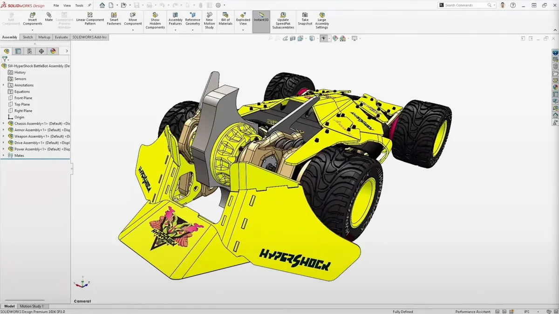Expand Weapon Assembly<1> node
This screenshot has height=314, width=559.
click(4, 136)
